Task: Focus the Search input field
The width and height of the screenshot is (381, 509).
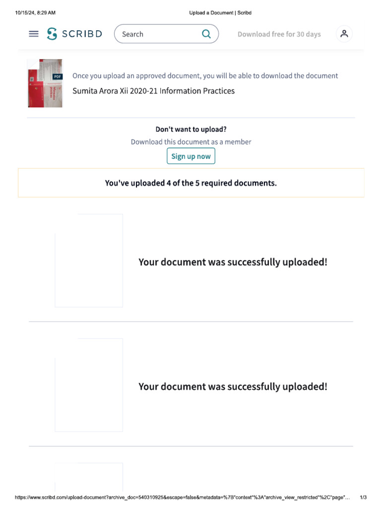Action: (x=159, y=34)
